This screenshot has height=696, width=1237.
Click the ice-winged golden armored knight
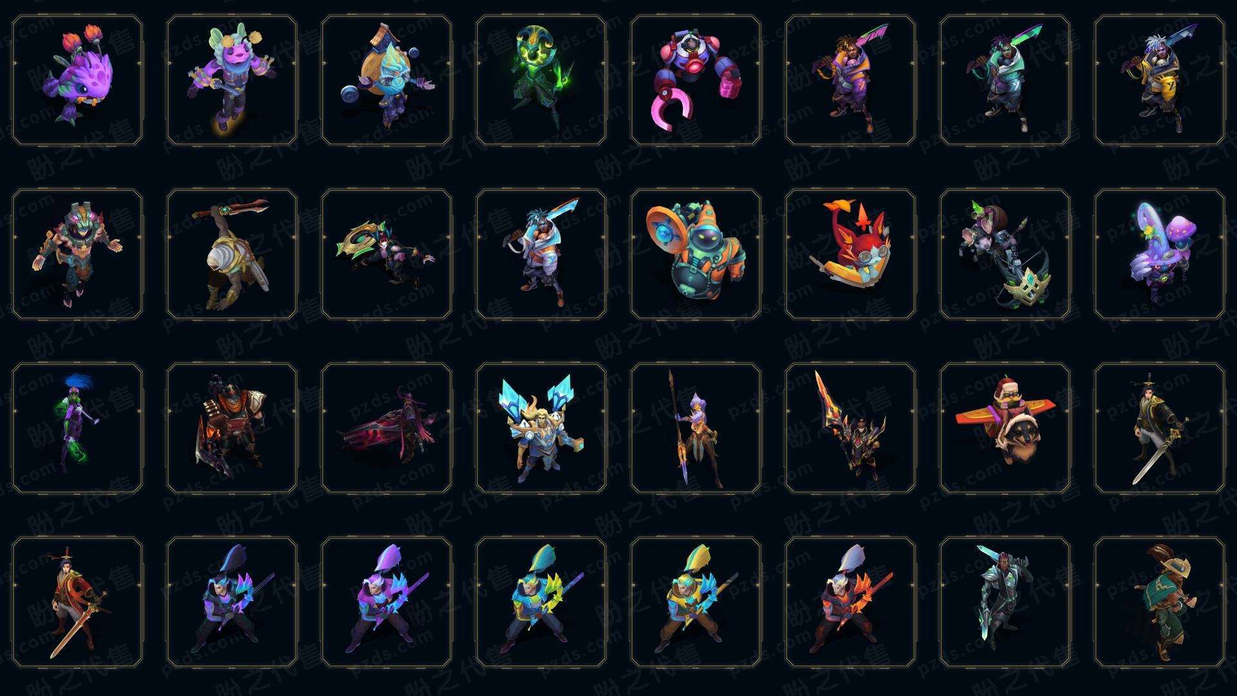pyautogui.click(x=541, y=428)
